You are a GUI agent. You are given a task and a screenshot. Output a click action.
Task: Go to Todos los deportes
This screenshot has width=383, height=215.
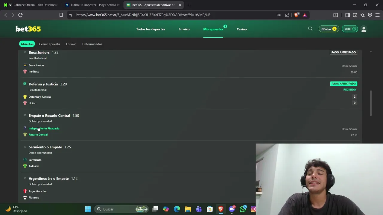(151, 29)
